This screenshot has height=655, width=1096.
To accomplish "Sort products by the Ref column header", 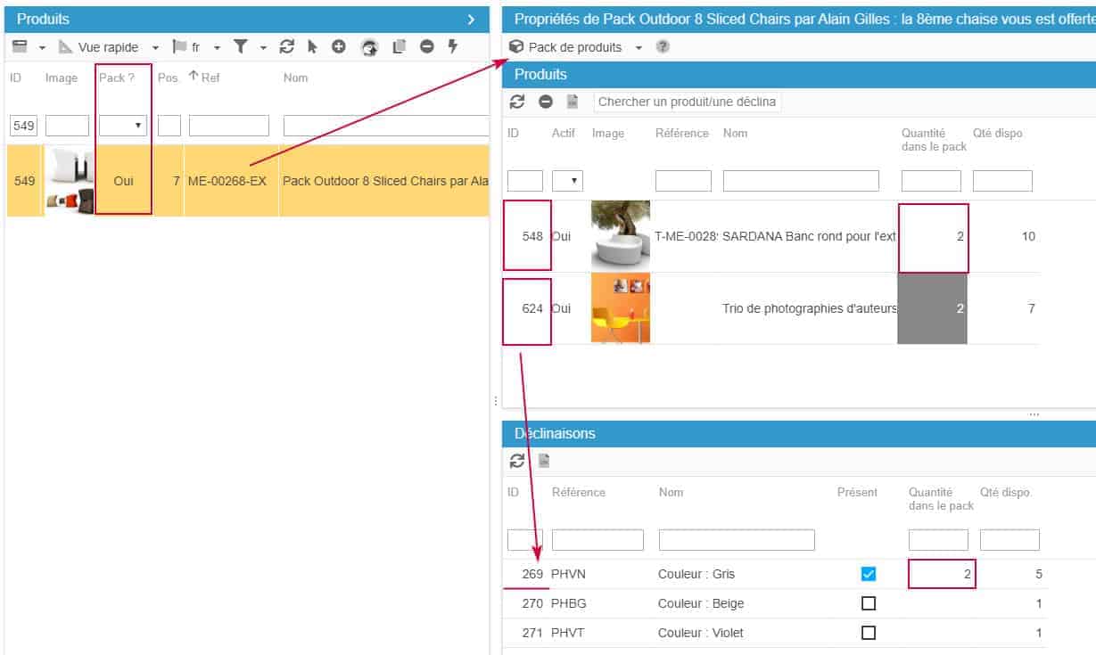I will click(210, 78).
